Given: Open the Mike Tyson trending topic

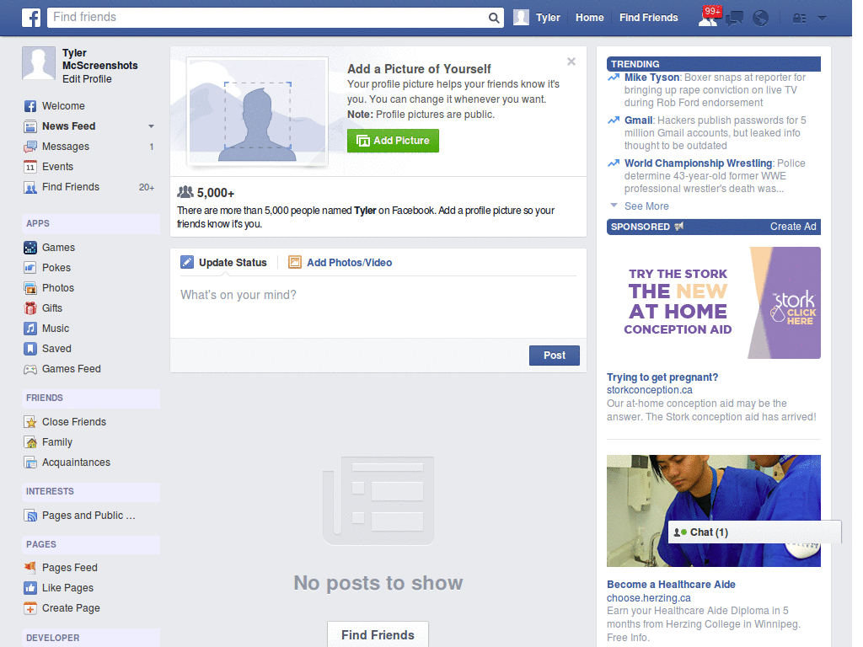Looking at the screenshot, I should click(651, 78).
